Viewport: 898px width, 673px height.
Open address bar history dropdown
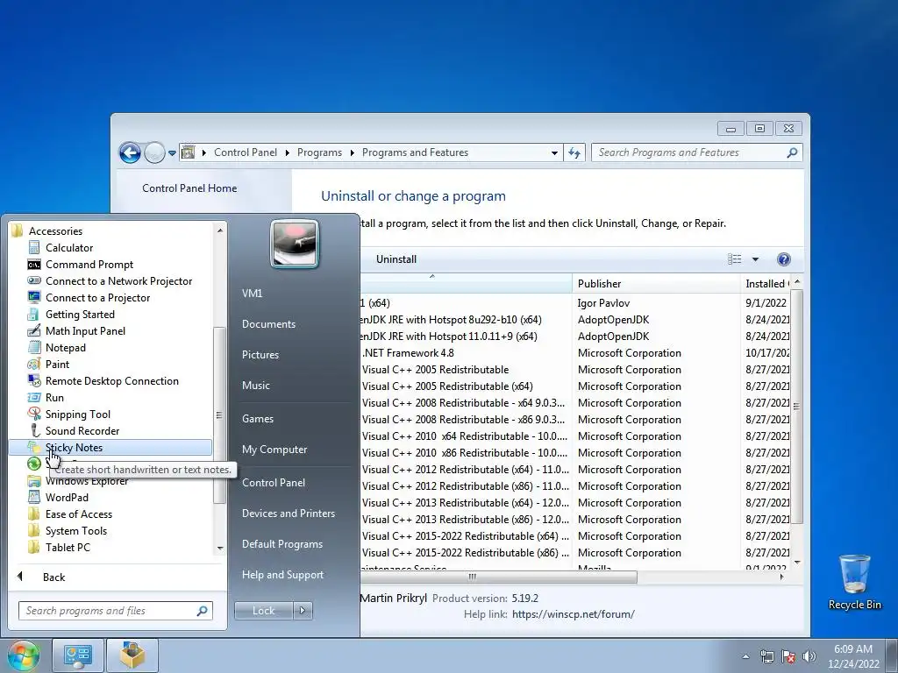click(554, 152)
